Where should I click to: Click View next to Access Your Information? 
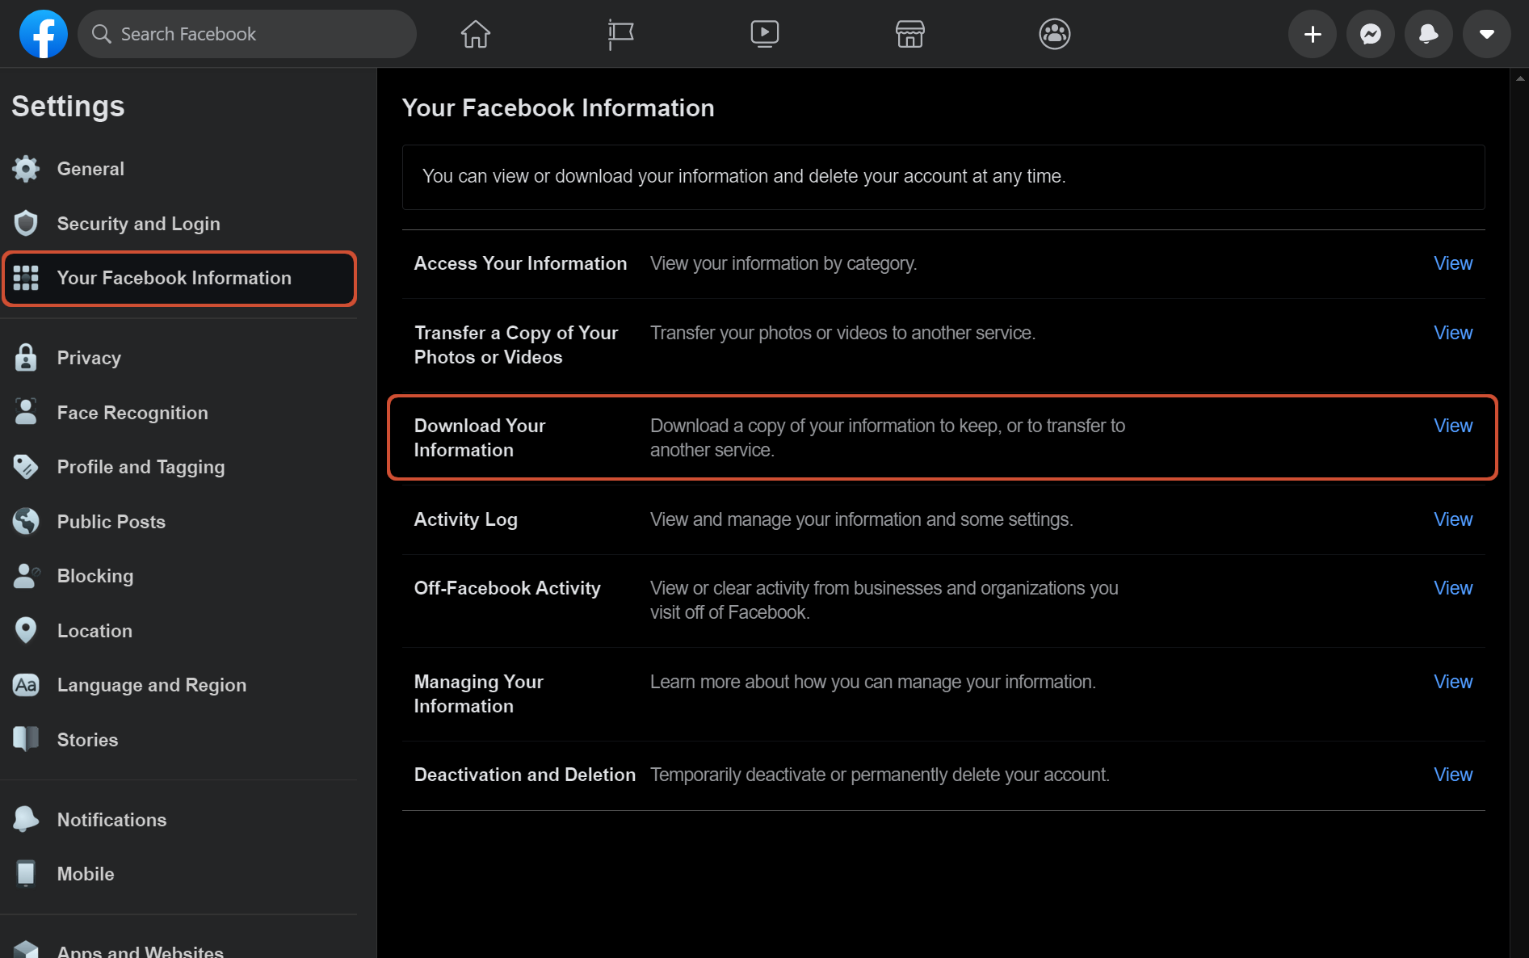click(1452, 263)
